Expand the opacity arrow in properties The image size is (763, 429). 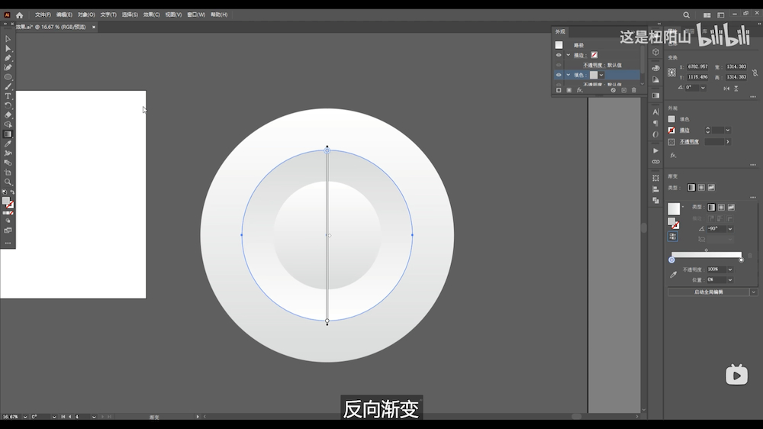tap(727, 142)
